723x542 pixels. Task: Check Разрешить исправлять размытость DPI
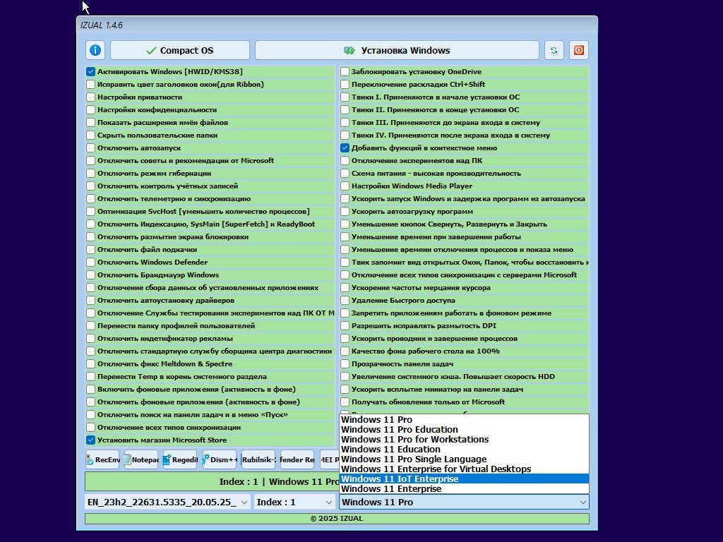(x=345, y=326)
